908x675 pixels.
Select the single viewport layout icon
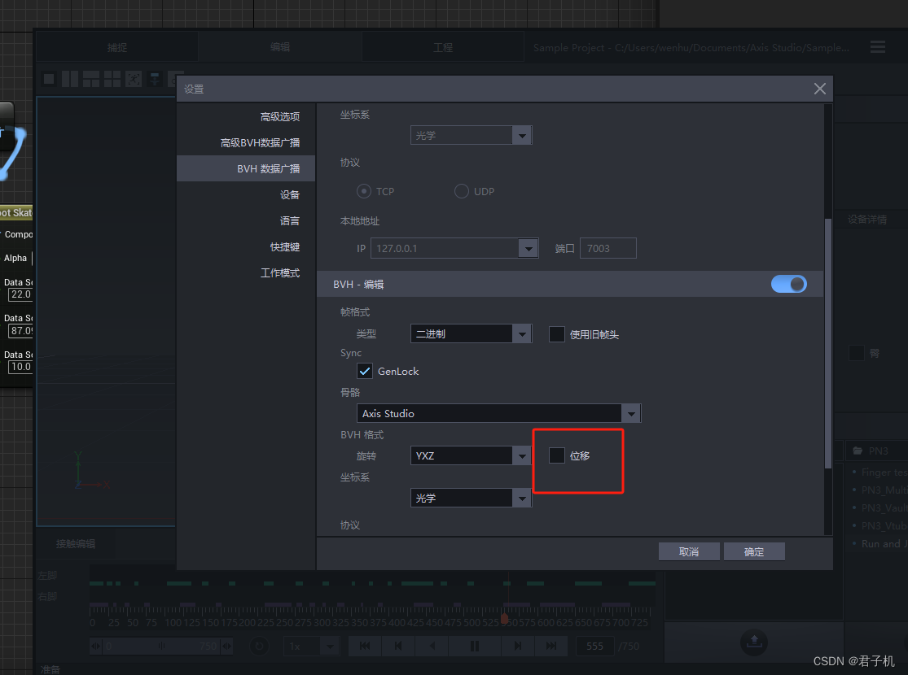point(49,78)
